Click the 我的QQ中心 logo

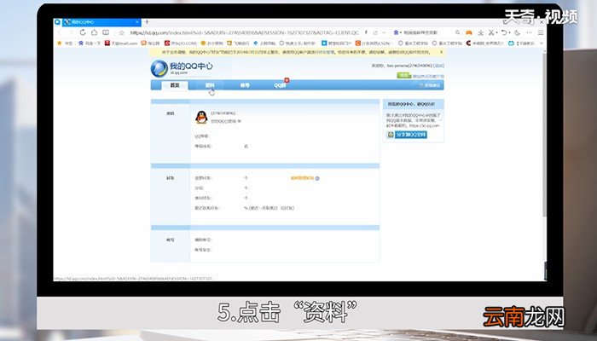[182, 67]
